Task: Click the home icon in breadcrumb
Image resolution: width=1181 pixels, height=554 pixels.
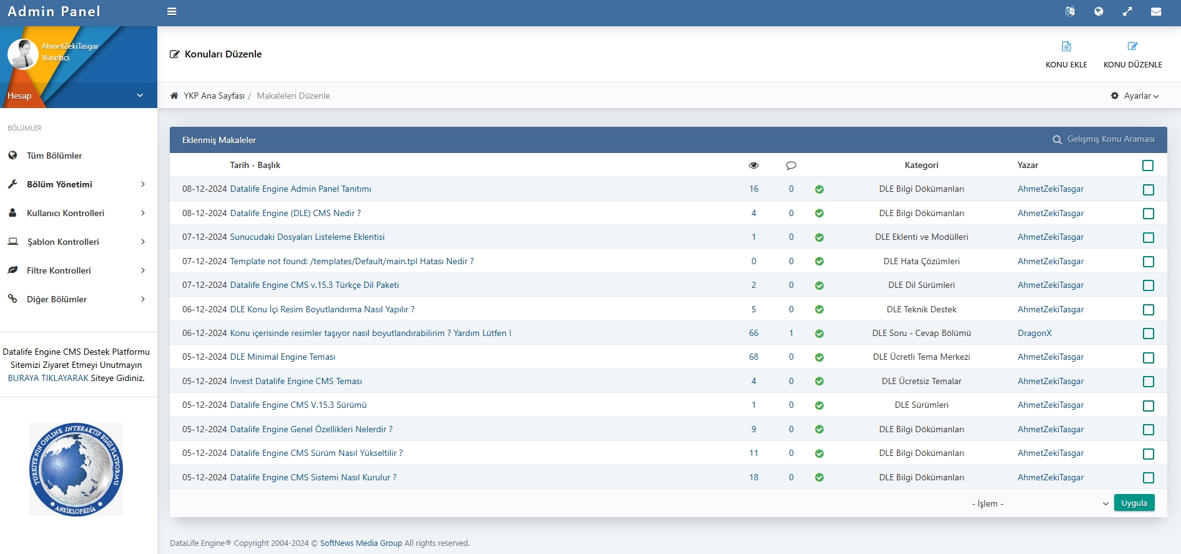Action: tap(174, 96)
